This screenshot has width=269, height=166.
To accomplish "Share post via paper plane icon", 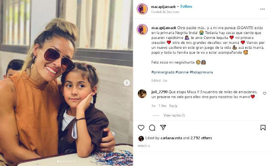I will pos(163,127).
